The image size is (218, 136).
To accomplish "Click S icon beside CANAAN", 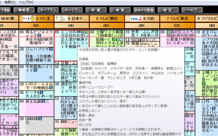I will [40, 119].
